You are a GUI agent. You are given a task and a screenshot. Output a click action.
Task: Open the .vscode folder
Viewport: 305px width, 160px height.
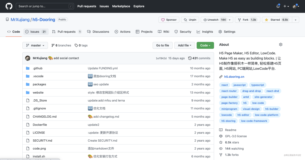(x=38, y=76)
